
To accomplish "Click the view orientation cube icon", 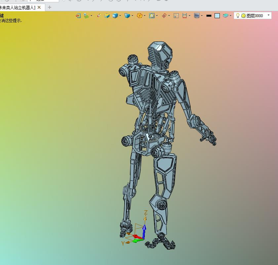I will pyautogui.click(x=127, y=16).
